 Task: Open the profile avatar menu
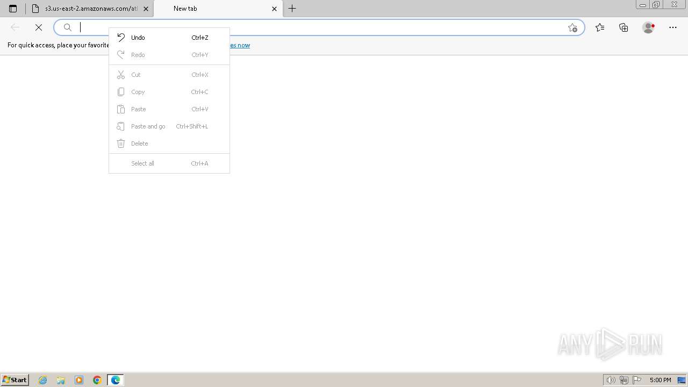(x=649, y=27)
